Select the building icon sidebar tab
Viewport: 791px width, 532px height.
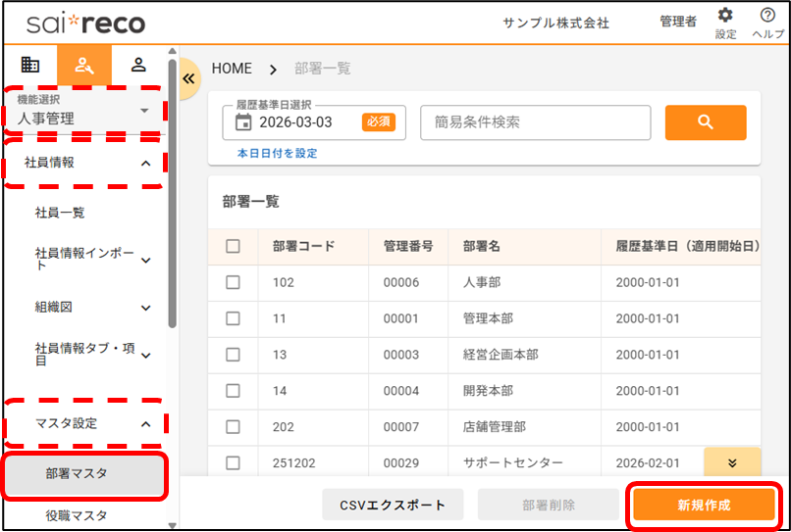[x=30, y=65]
